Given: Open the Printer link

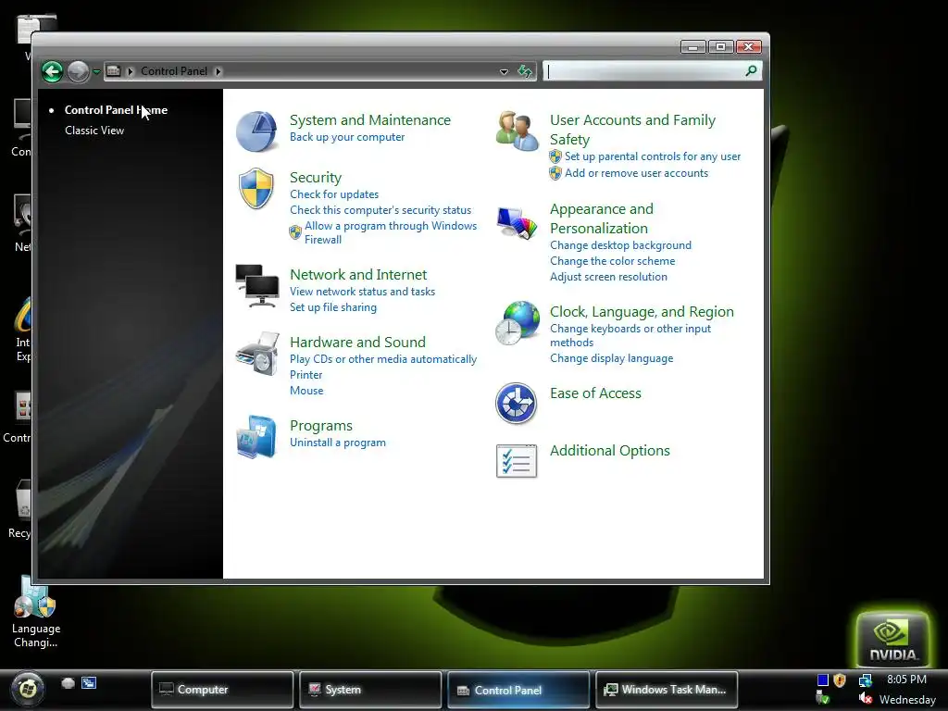Looking at the screenshot, I should [306, 375].
